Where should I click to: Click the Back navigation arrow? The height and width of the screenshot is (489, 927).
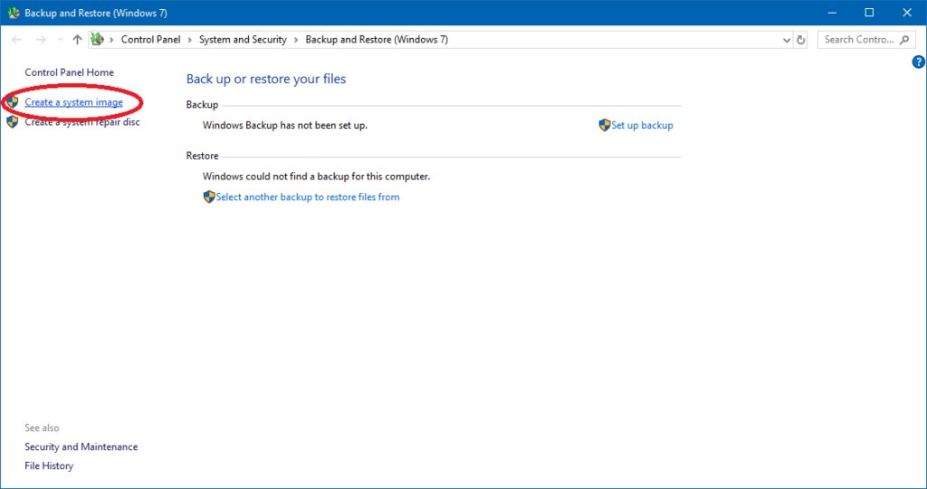tap(16, 40)
